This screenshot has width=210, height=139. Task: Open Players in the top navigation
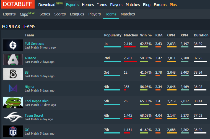116,5
